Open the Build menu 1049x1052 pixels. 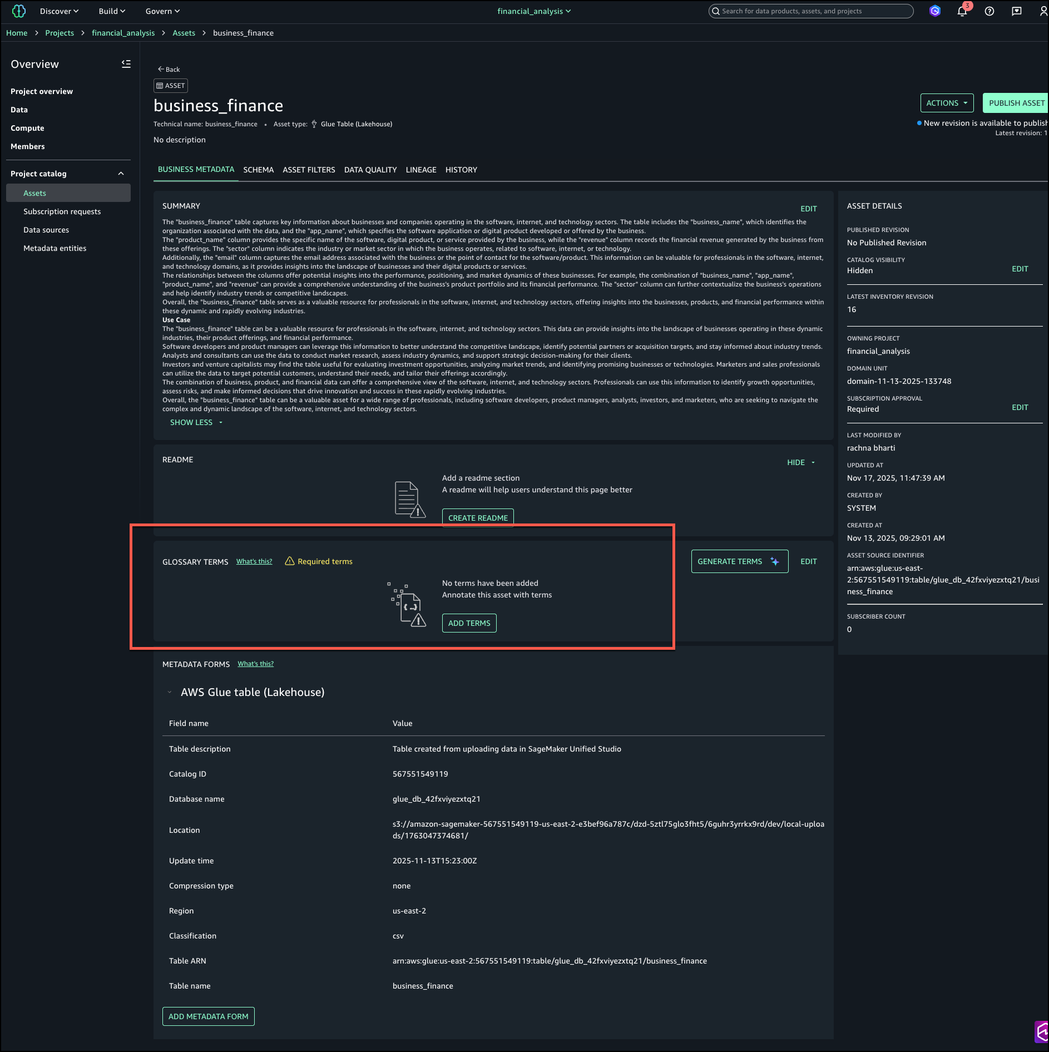[x=112, y=11]
